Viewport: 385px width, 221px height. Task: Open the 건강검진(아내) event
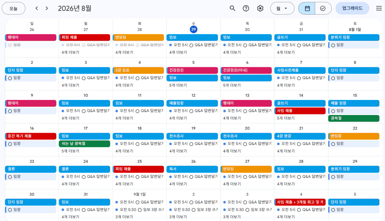pos(246,70)
